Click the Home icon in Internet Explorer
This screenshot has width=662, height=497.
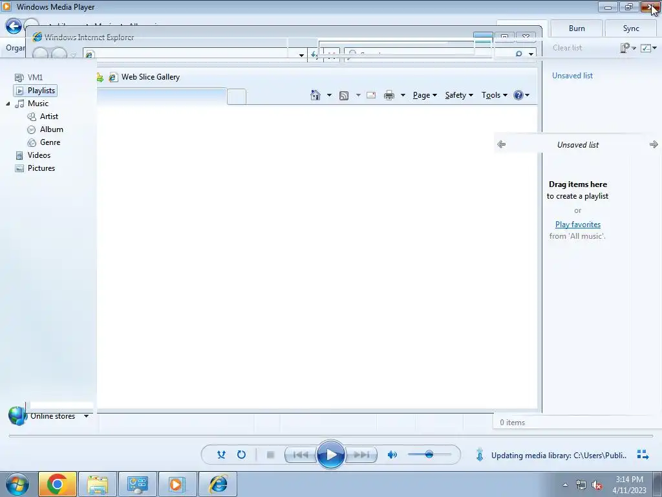[315, 95]
